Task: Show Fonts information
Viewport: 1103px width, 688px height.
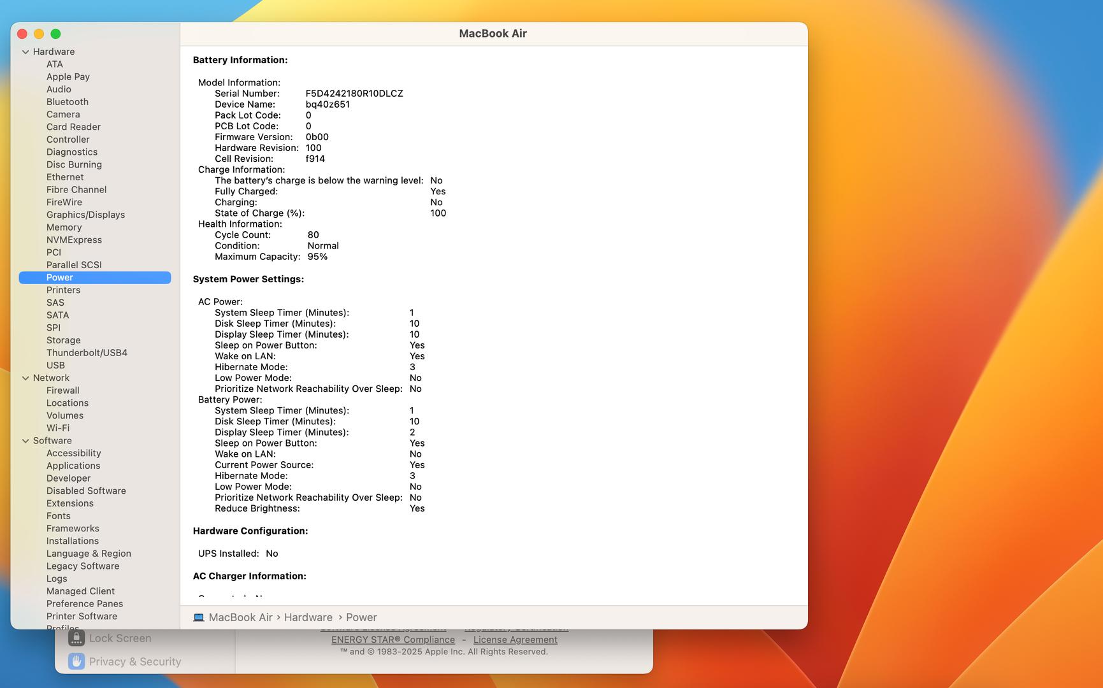Action: pyautogui.click(x=59, y=516)
